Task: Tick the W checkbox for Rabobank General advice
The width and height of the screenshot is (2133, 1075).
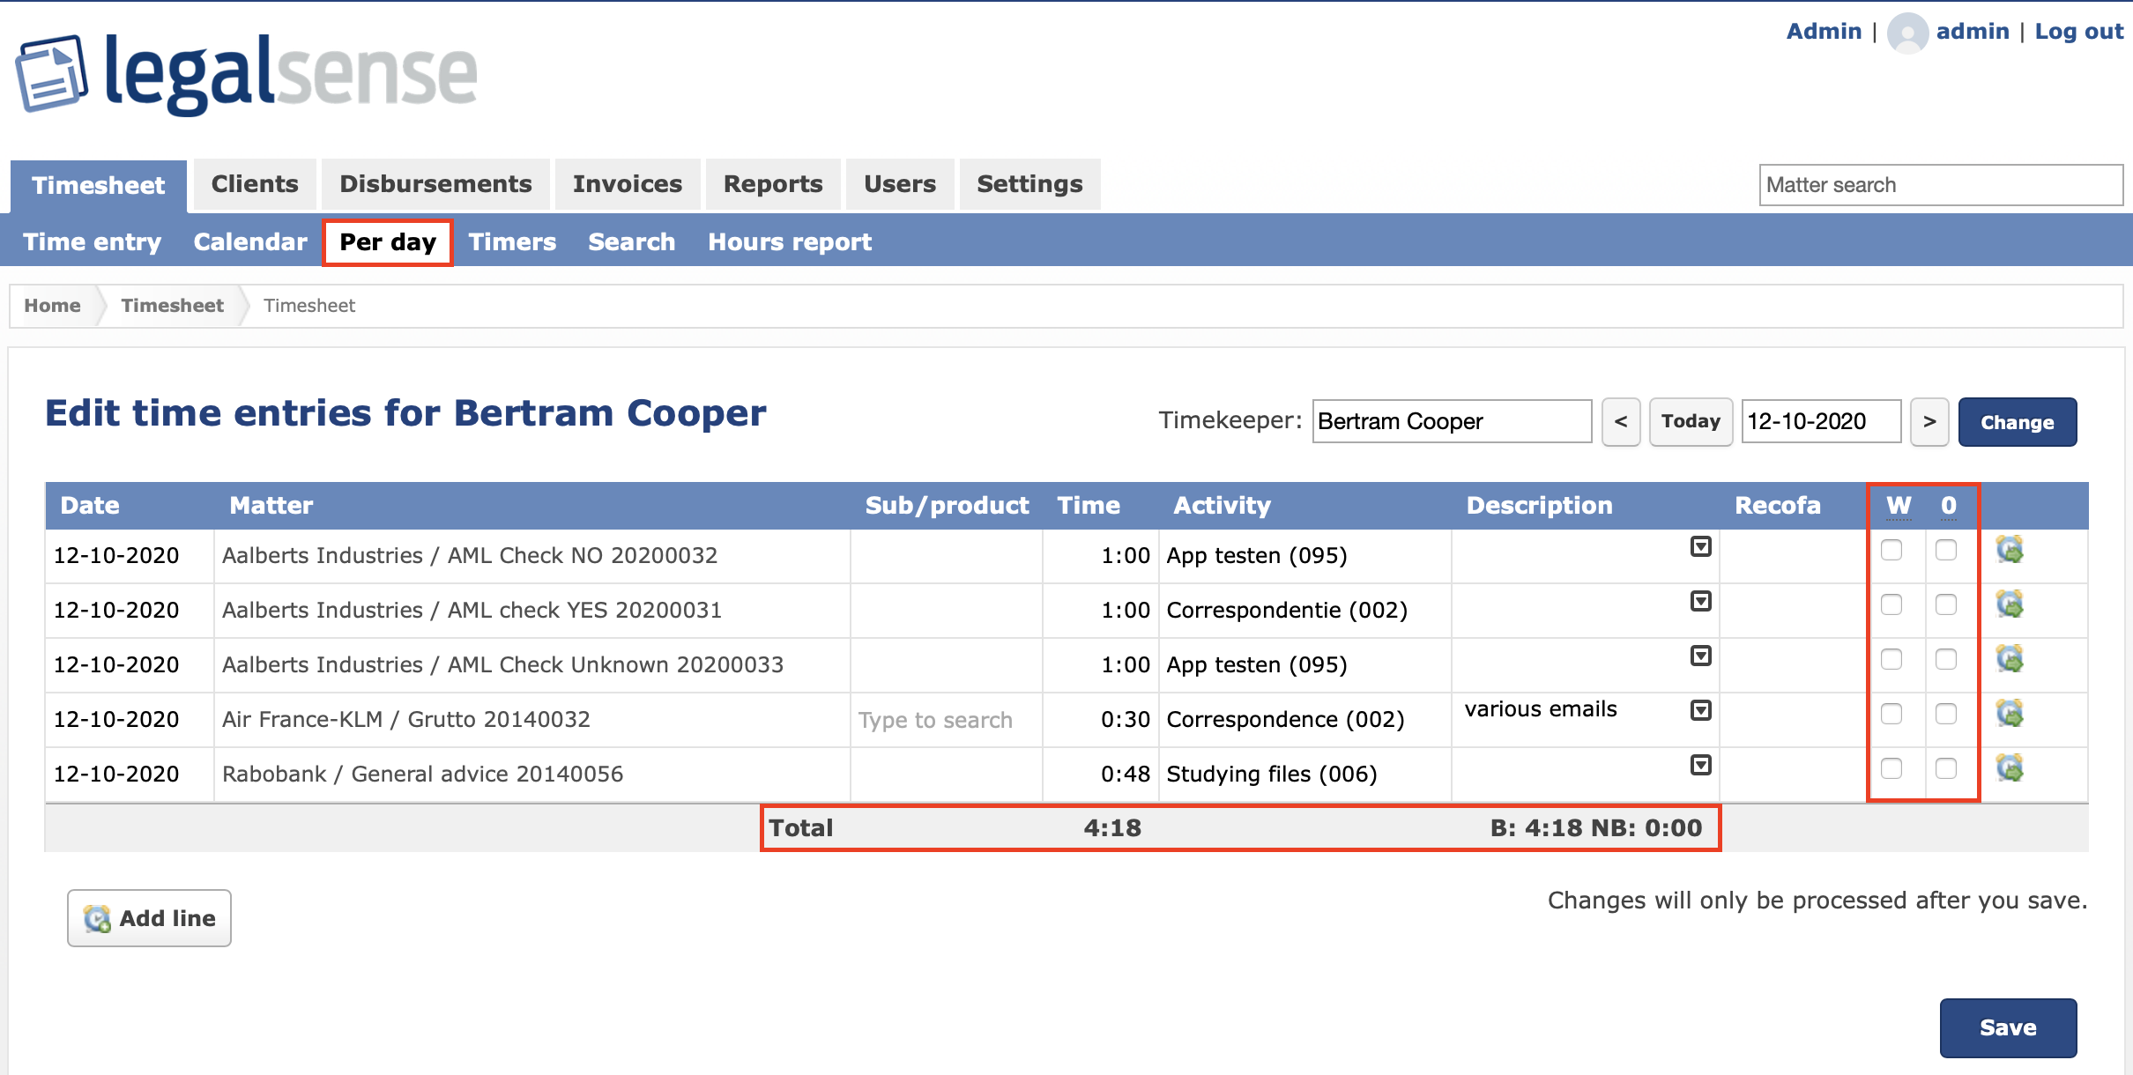Action: pyautogui.click(x=1891, y=769)
